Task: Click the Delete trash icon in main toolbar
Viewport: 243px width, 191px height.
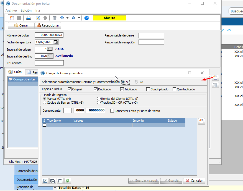Action: [54, 18]
